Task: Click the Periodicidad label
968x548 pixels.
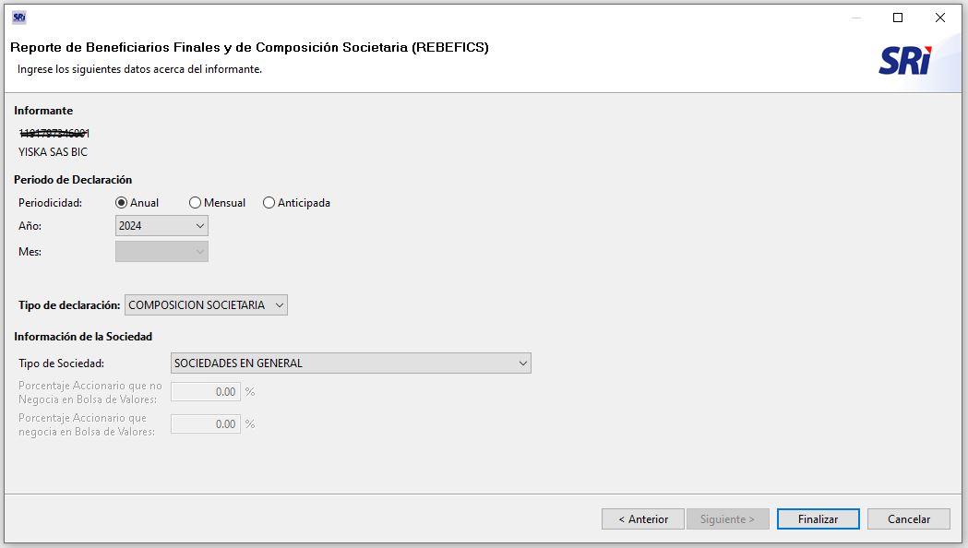Action: point(50,203)
